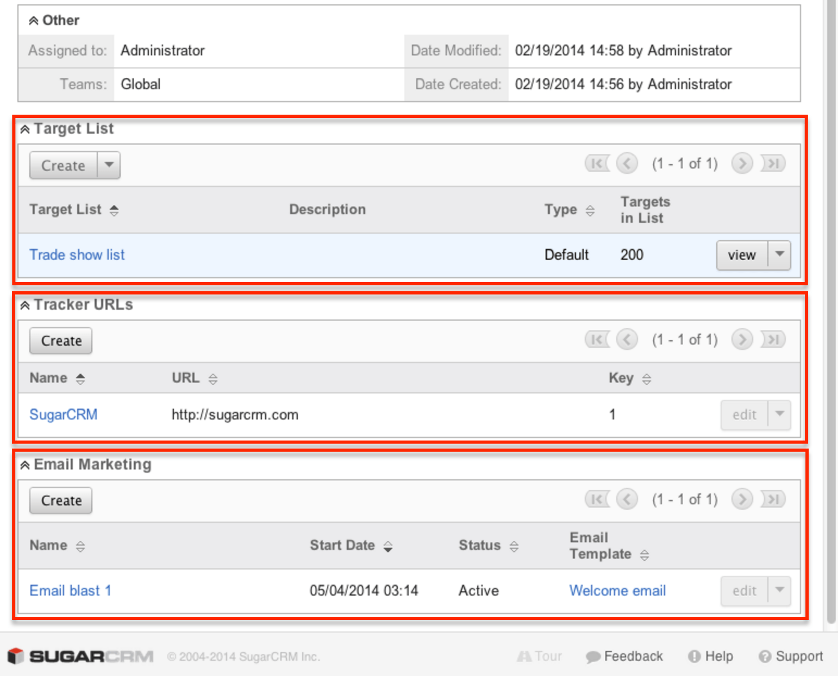Collapse the Target List subpanel

tap(25, 129)
